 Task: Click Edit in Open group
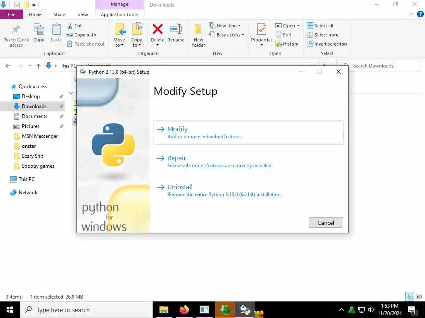pos(283,35)
